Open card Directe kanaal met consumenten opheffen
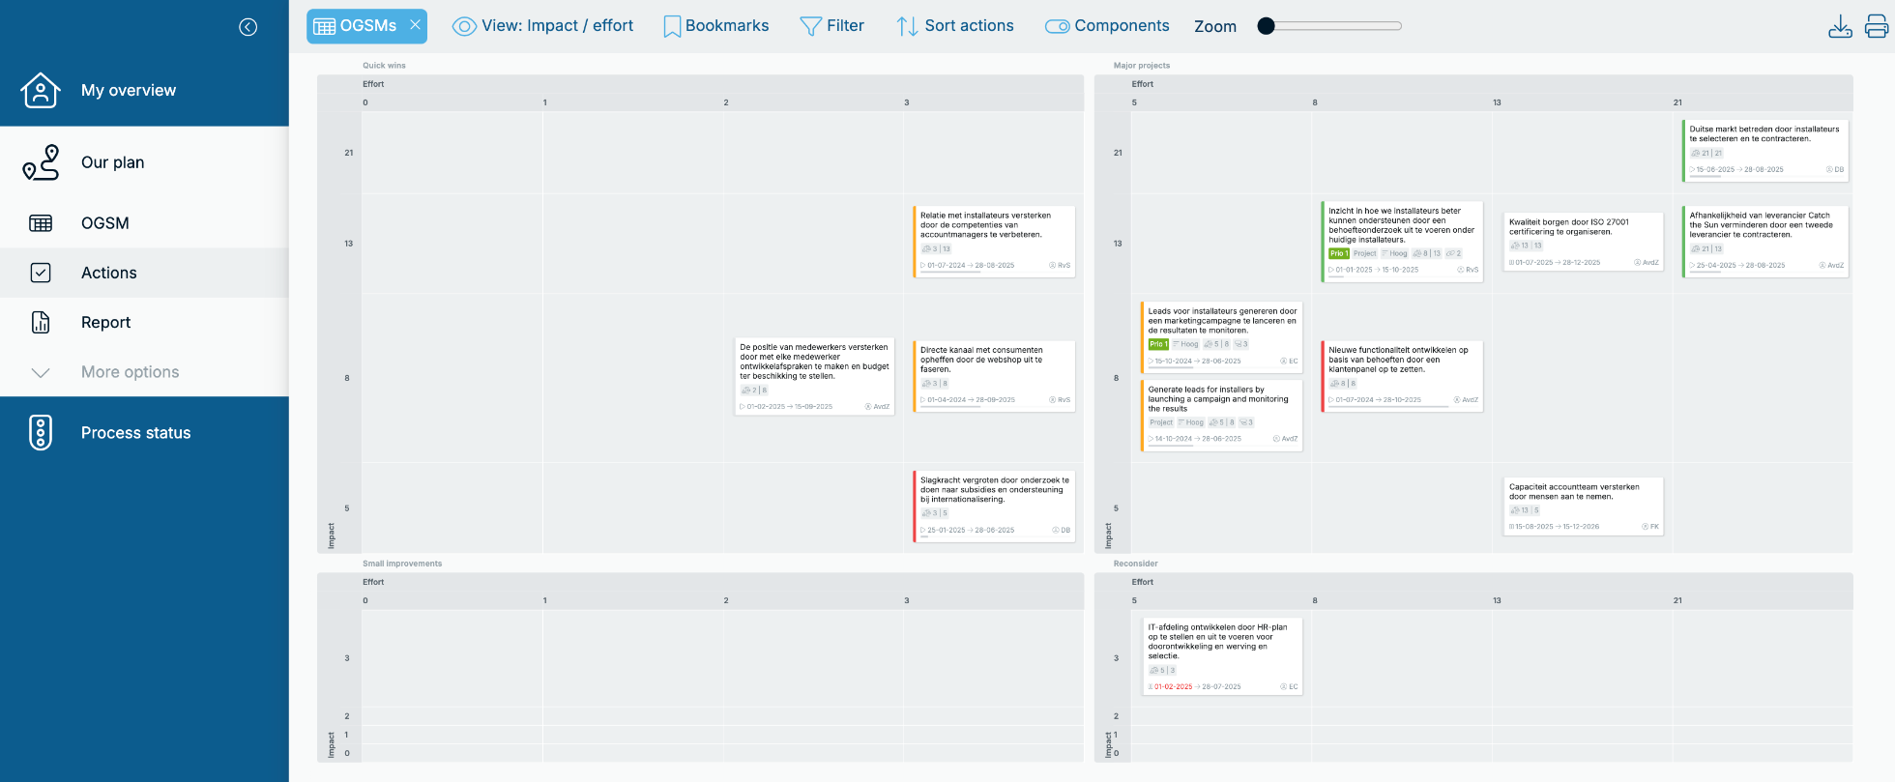Screen dimensions: 1895x782 [x=994, y=376]
